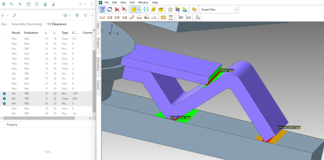Click the radius measurement tool icon
Image resolution: width=324 pixels, height=160 pixels.
[x=147, y=18]
